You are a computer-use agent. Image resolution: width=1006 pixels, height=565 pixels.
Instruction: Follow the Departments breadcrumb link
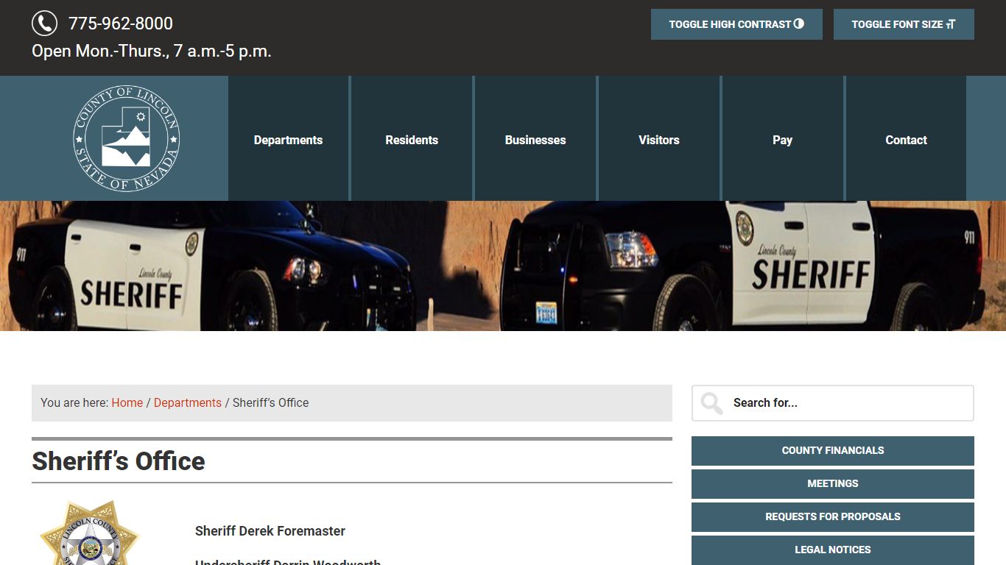coord(187,402)
